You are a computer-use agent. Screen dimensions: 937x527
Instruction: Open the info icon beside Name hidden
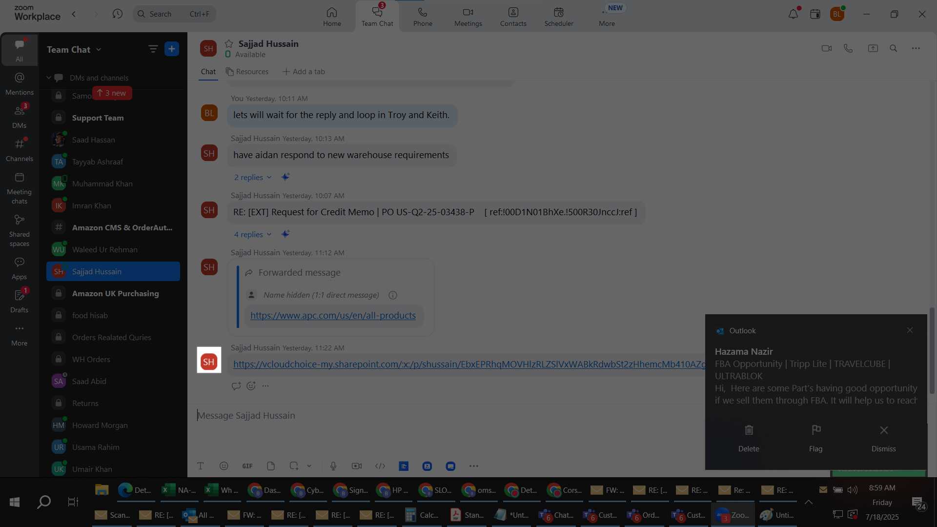pyautogui.click(x=393, y=295)
